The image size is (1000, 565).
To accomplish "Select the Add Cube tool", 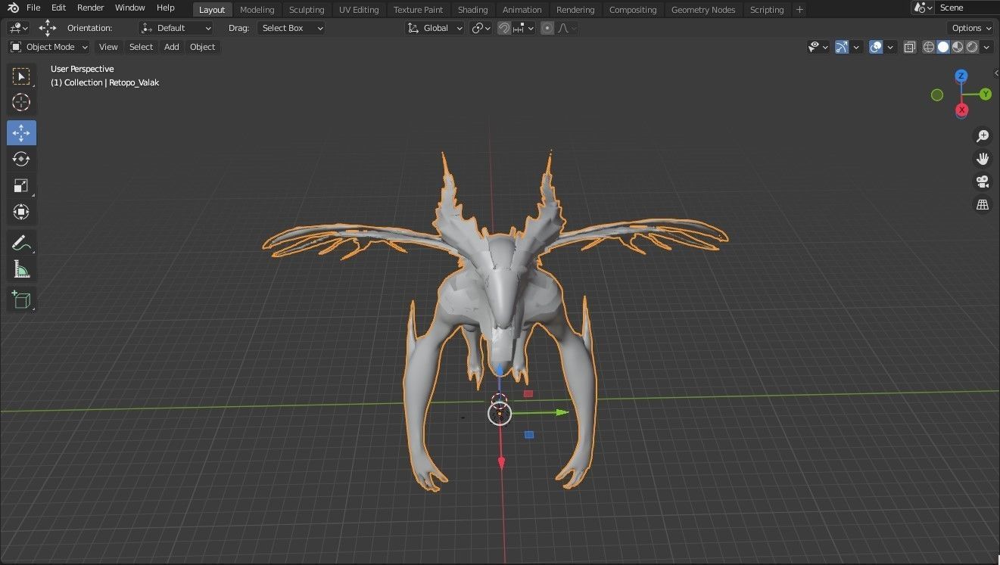I will [21, 300].
